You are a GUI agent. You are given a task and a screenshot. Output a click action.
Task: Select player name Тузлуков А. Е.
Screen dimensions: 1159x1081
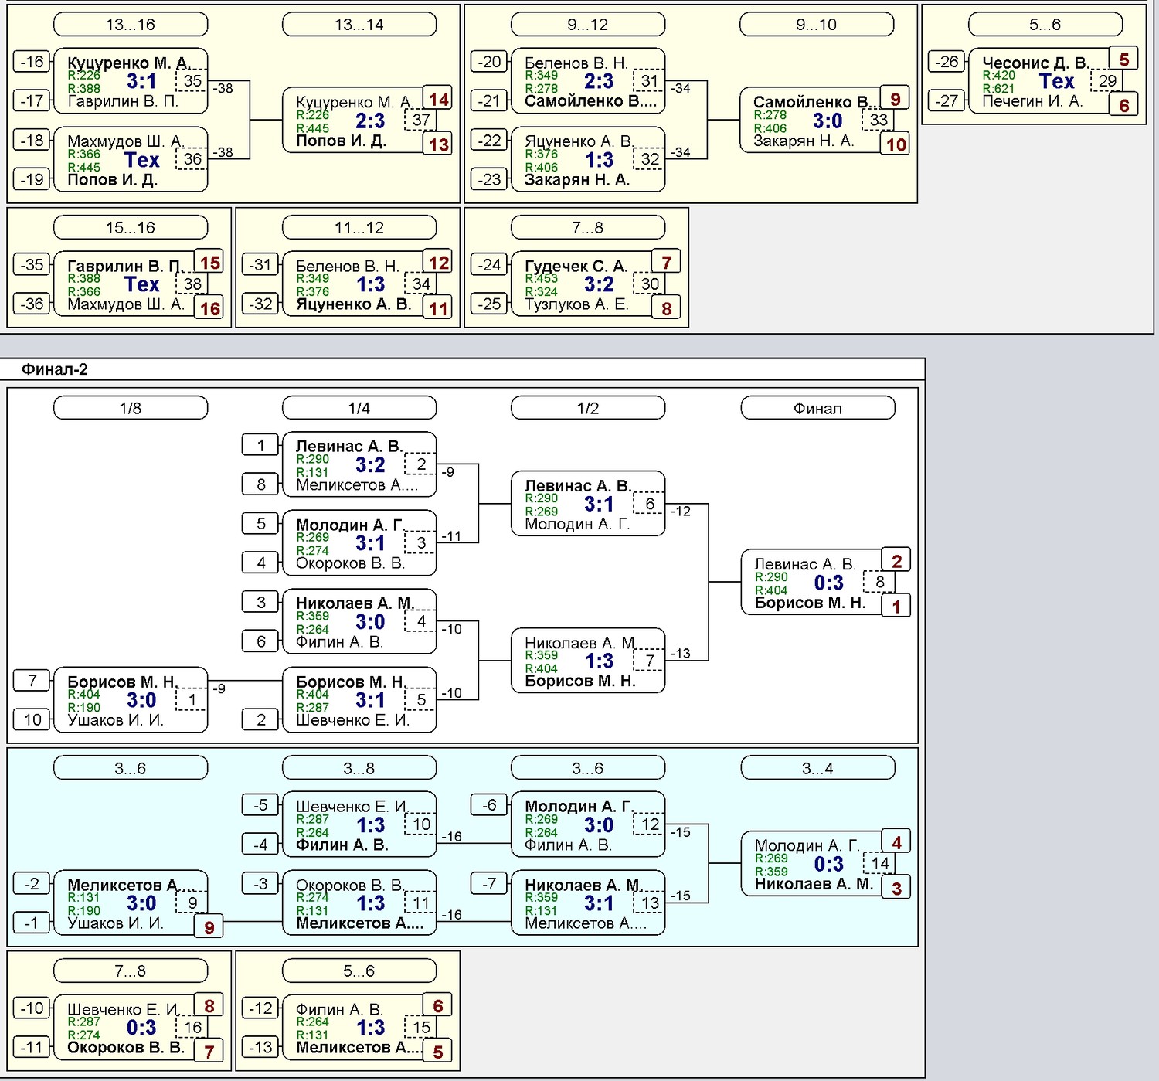[576, 304]
